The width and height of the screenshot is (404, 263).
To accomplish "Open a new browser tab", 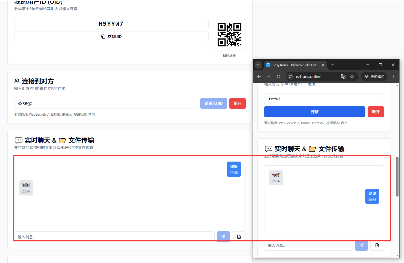I will pos(333,65).
